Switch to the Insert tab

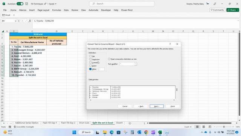coord(32,10)
